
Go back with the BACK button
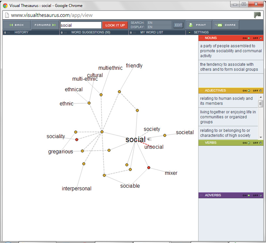click(17, 25)
